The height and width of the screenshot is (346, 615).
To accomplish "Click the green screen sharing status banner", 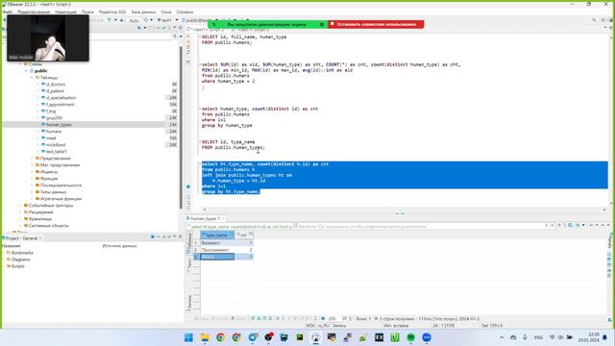I will [267, 24].
